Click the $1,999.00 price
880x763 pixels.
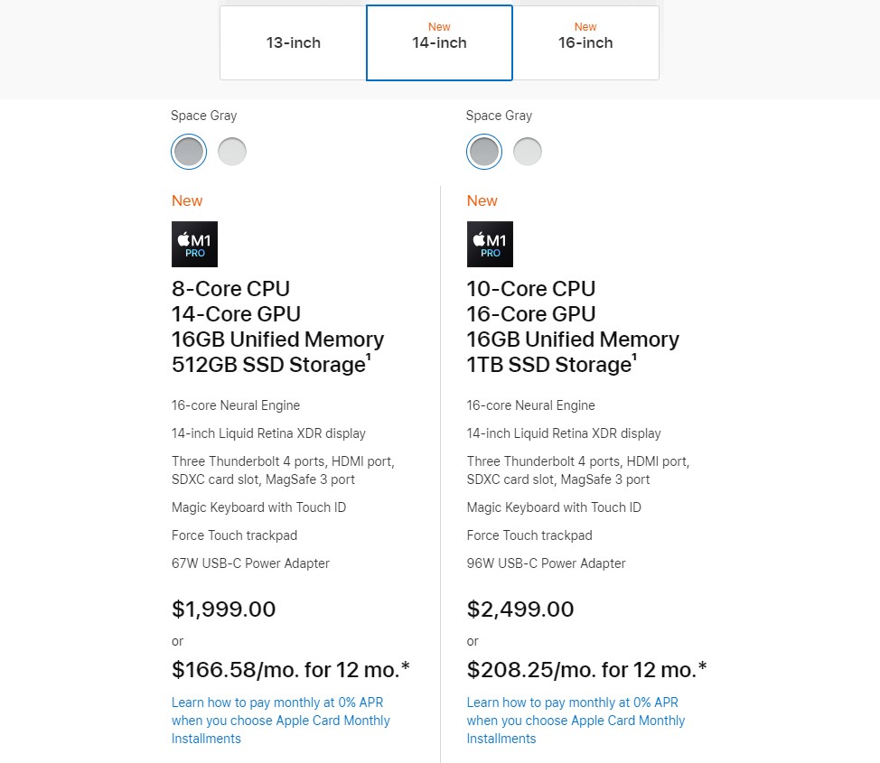[223, 609]
